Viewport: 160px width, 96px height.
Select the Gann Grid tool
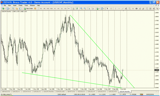(150, 9)
